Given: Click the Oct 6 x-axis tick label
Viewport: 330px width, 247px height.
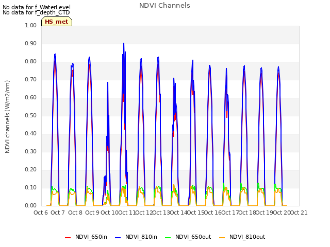Looking at the screenshot, I should coord(41,213).
